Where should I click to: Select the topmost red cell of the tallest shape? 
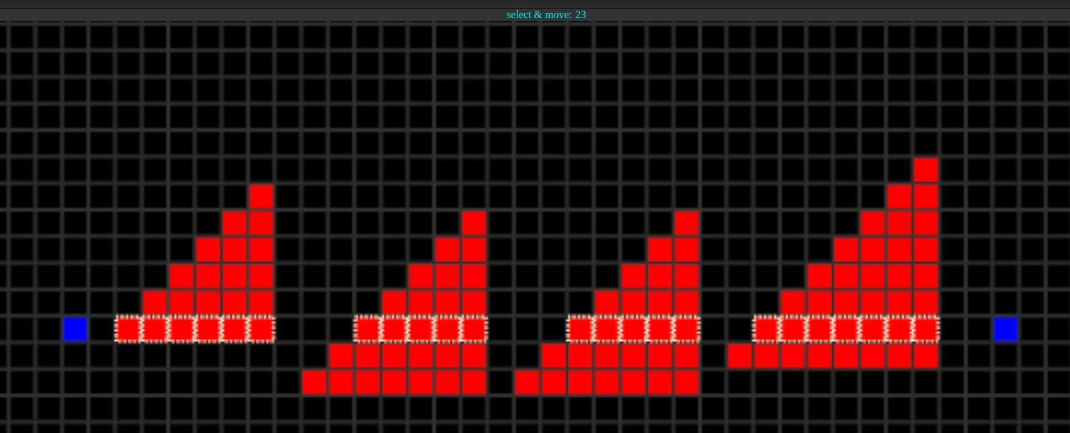[x=926, y=170]
